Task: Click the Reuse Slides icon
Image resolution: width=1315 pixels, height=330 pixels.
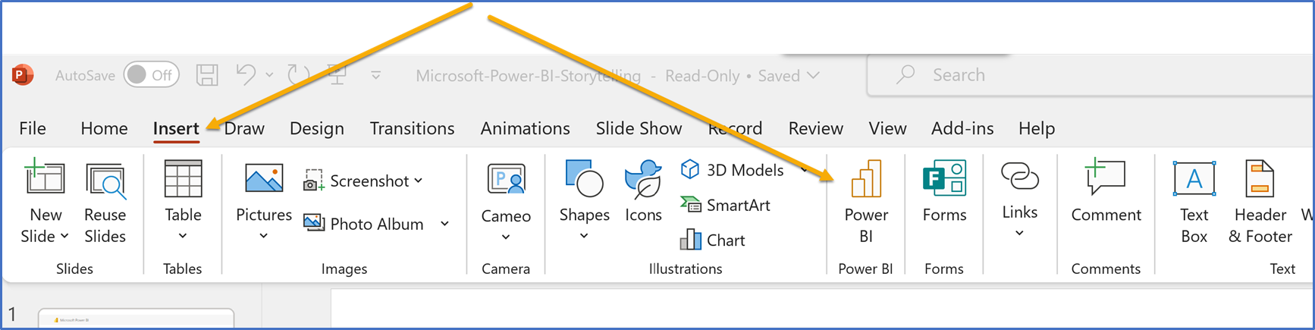Action: coord(105,181)
